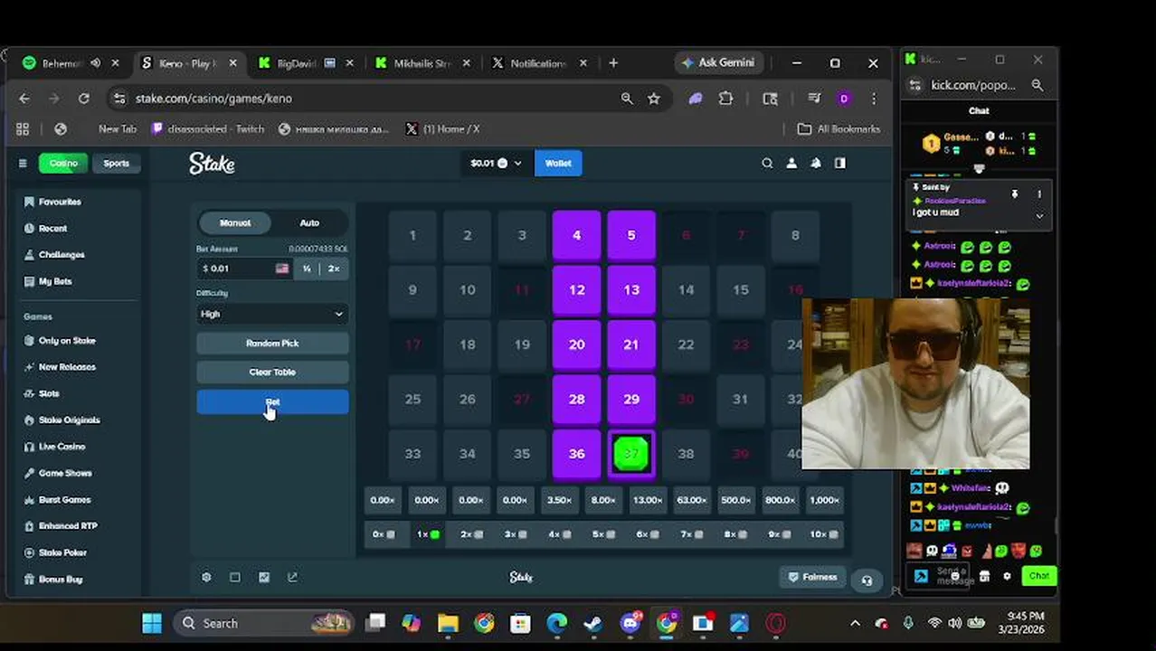Open the Fairness button
Viewport: 1156px width, 651px height.
pos(812,577)
